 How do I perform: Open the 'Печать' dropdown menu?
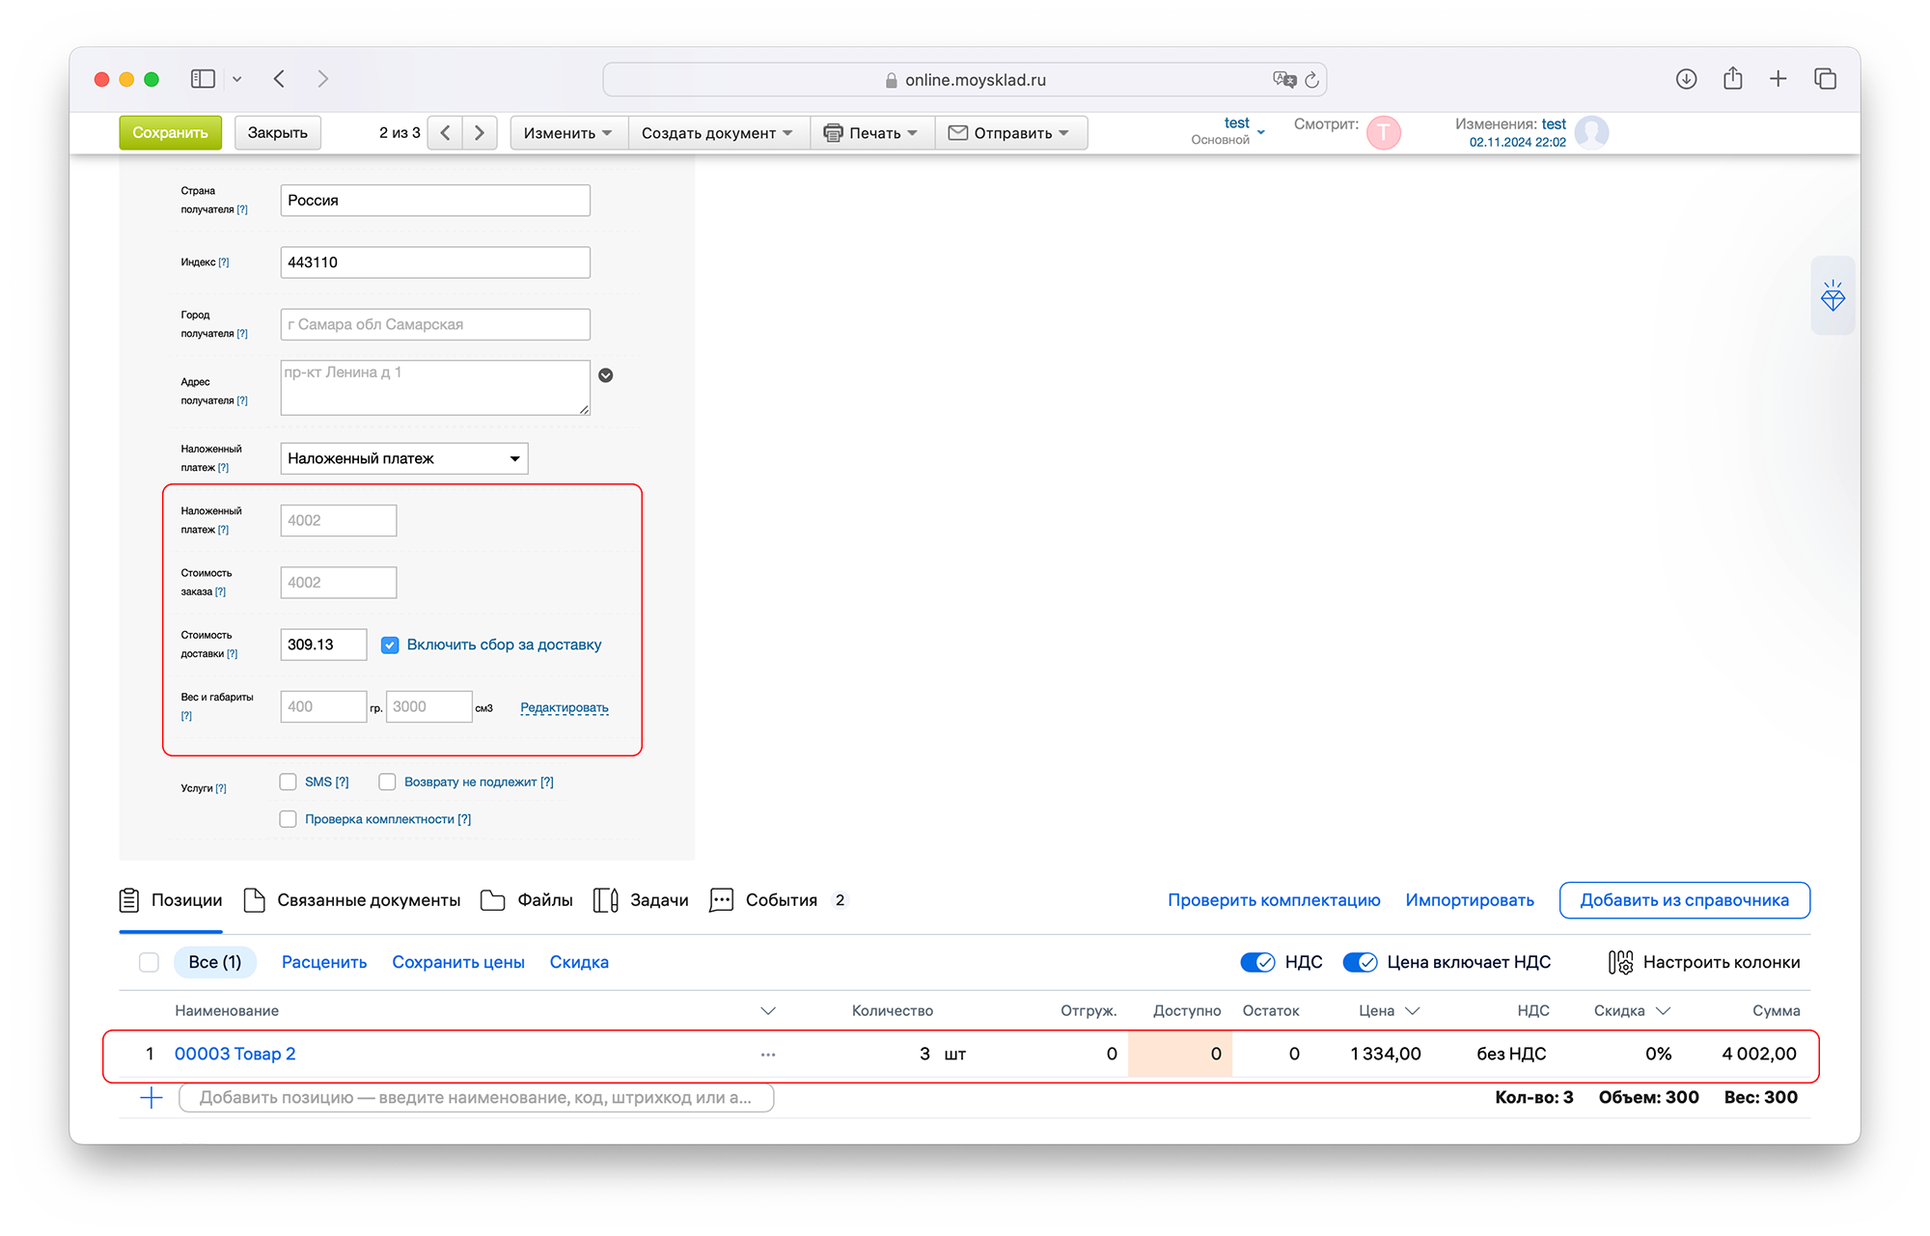(x=871, y=133)
